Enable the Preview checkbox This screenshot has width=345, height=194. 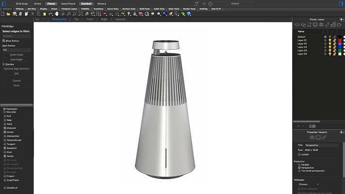[4, 64]
